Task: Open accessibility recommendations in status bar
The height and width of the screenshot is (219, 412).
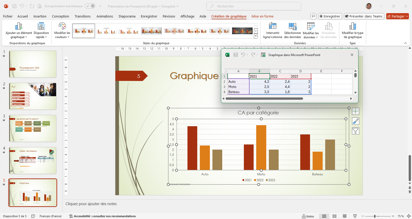Action: point(102,216)
